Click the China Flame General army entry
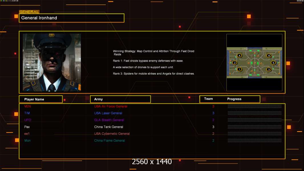Viewport: 304px width, 171px height. click(110, 141)
